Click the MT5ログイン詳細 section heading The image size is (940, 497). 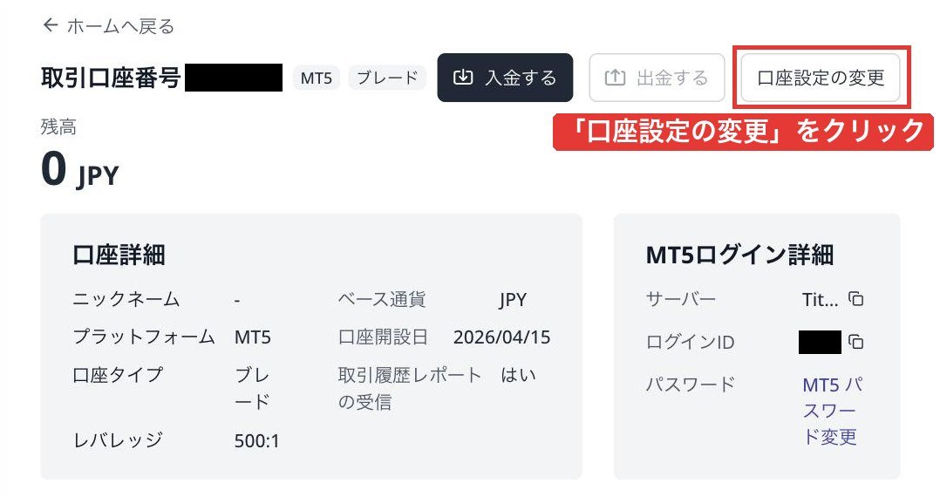coord(739,255)
